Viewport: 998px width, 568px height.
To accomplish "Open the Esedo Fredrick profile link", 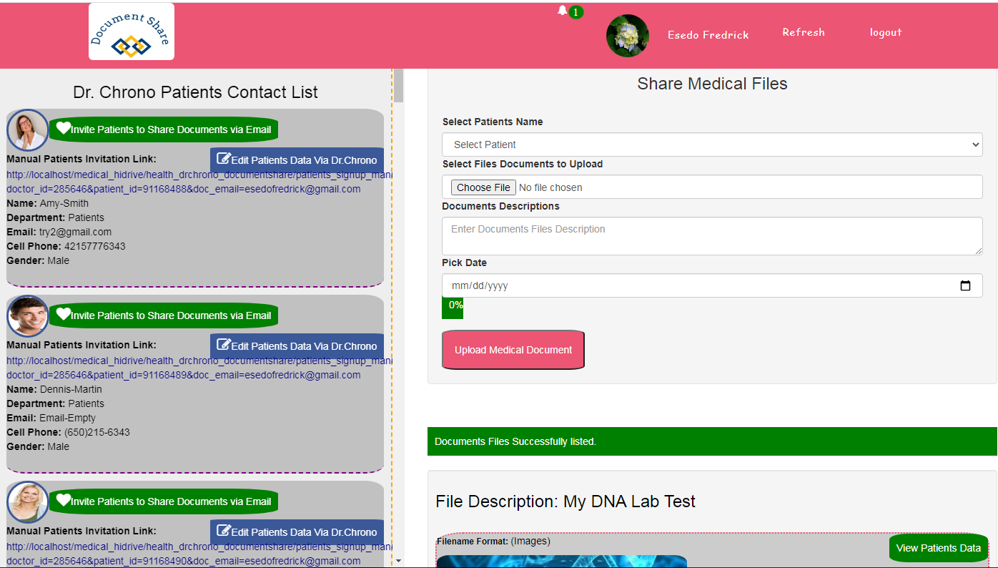I will coord(708,35).
